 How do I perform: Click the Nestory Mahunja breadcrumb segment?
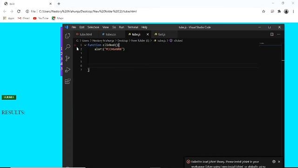point(103,41)
